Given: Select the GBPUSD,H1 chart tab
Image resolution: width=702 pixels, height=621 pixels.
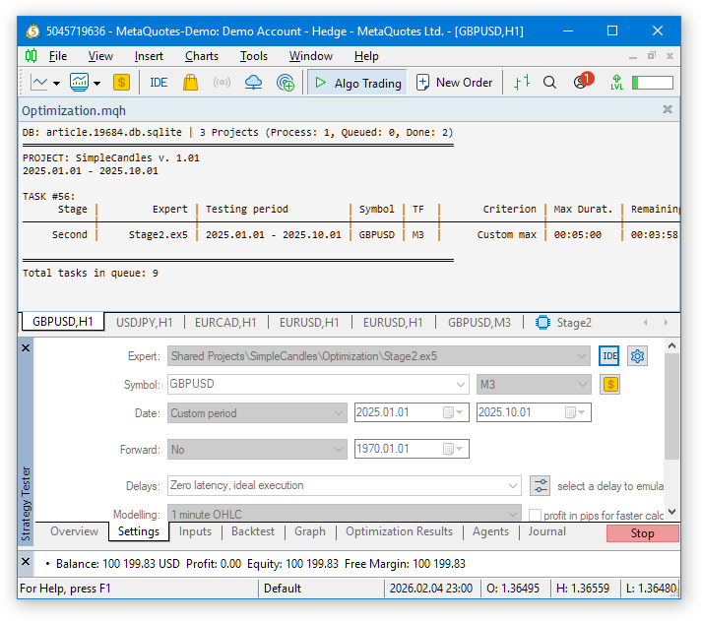Looking at the screenshot, I should (63, 322).
